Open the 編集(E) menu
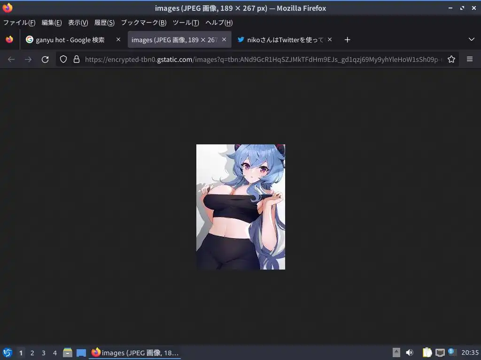481x360 pixels. pos(52,22)
